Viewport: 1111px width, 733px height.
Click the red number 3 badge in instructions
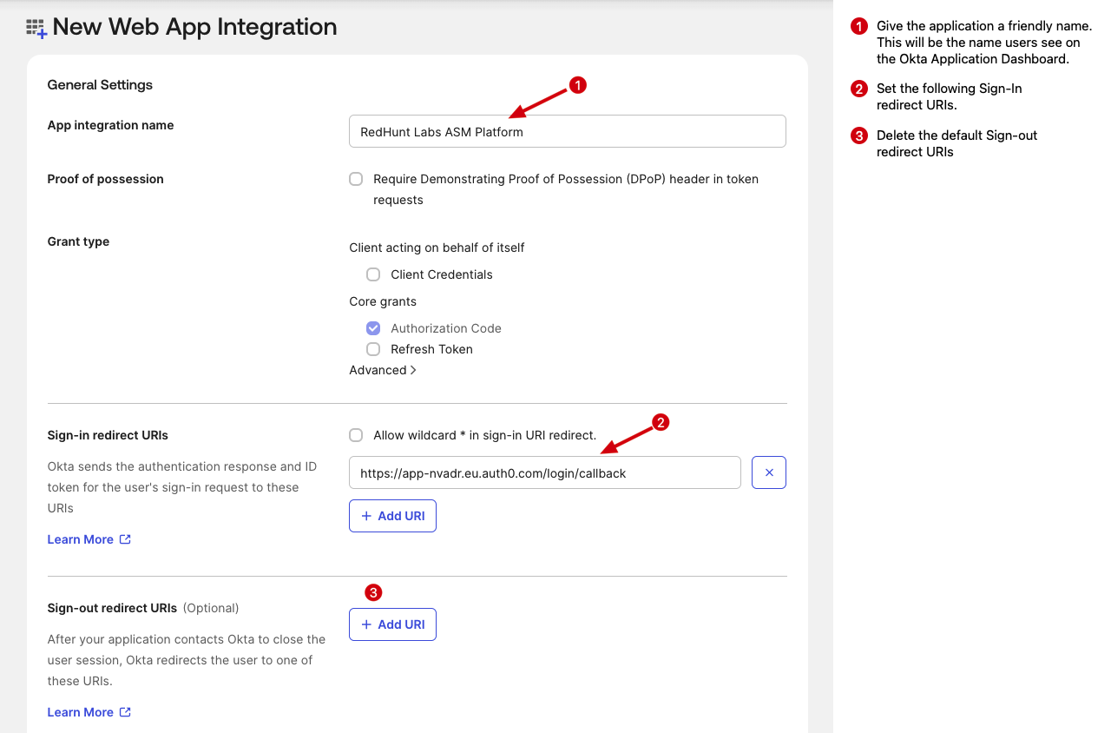859,135
